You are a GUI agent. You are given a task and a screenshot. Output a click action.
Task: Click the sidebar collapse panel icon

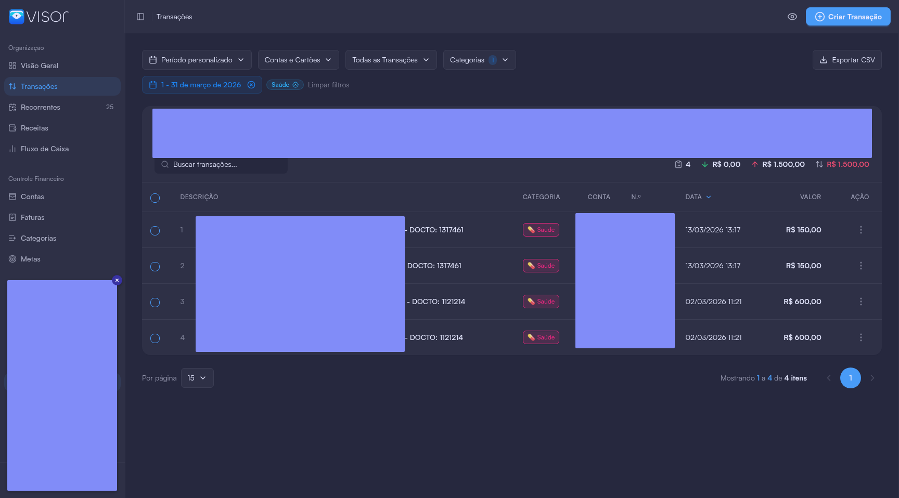[x=140, y=17]
